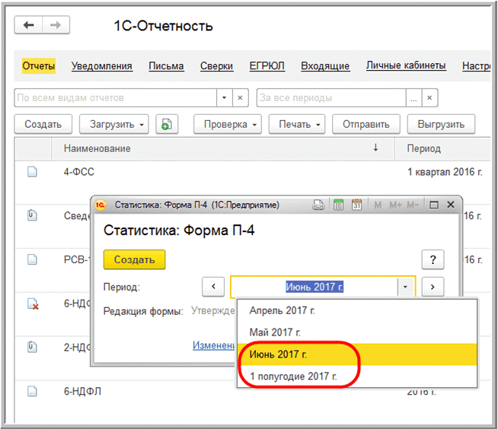Click the printer icon in dialog title bar

pos(319,205)
